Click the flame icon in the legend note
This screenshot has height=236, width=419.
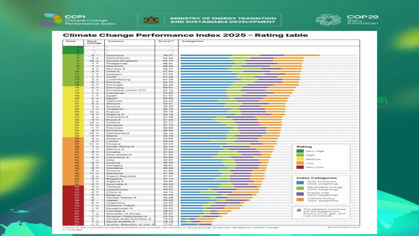[x=300, y=210]
